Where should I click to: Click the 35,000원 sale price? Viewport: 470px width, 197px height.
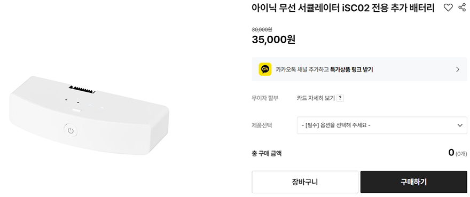pos(273,40)
